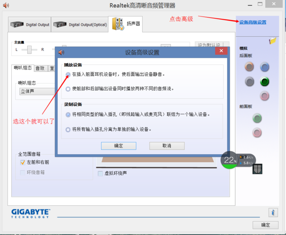Click the speaker icon in dialog title bar

tap(61, 53)
